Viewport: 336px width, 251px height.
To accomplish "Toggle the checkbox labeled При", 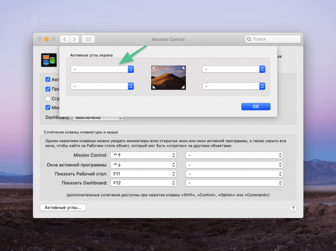I will tap(48, 89).
